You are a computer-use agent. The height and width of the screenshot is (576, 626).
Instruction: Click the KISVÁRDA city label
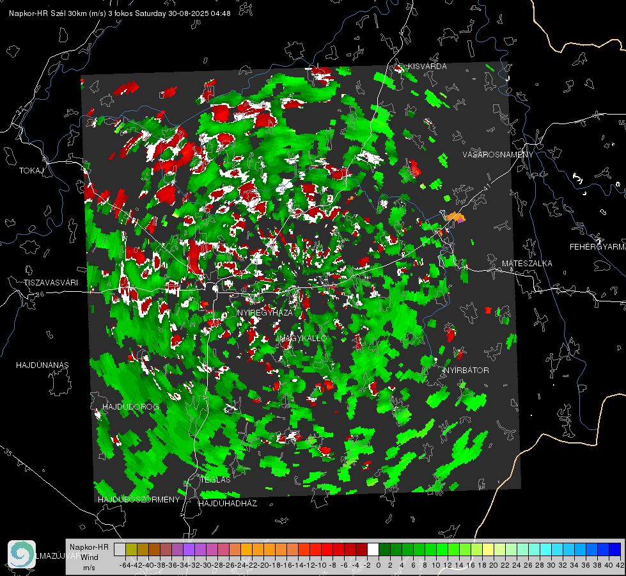click(x=427, y=67)
